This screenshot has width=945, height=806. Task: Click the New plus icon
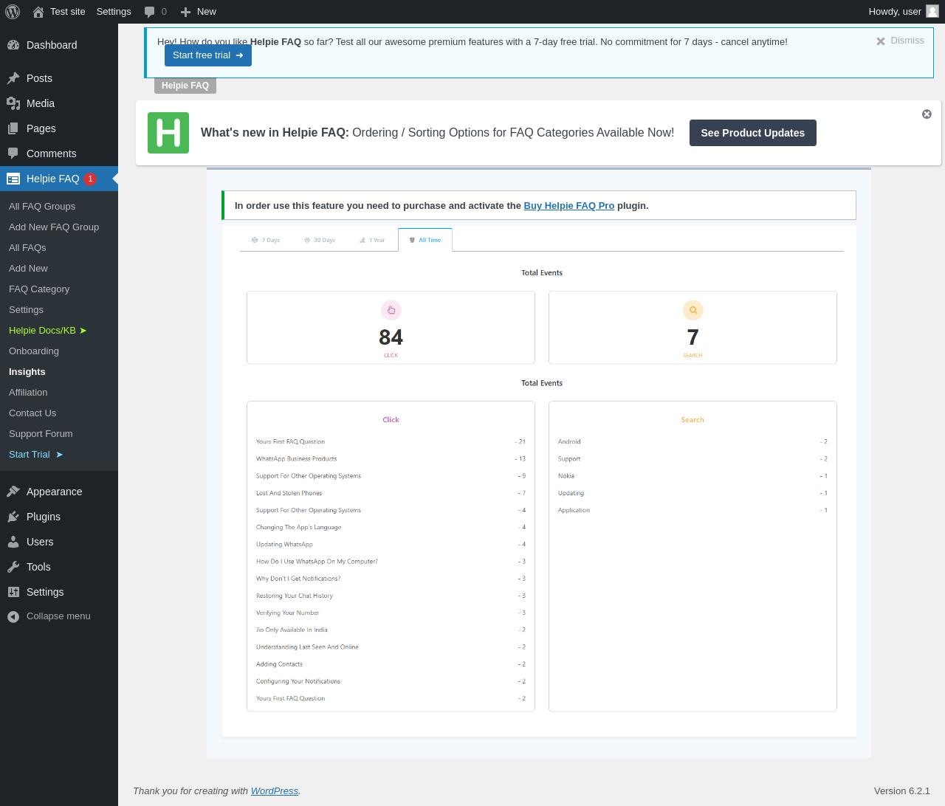coord(185,12)
